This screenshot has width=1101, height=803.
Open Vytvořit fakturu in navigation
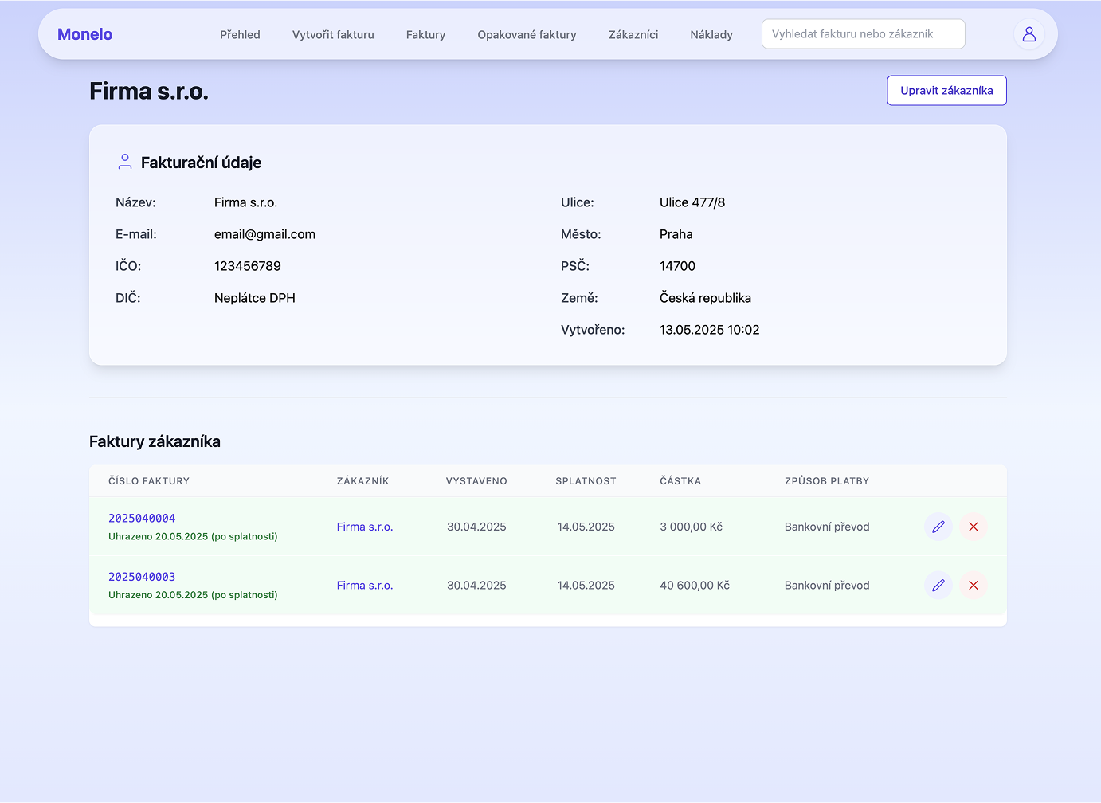333,34
